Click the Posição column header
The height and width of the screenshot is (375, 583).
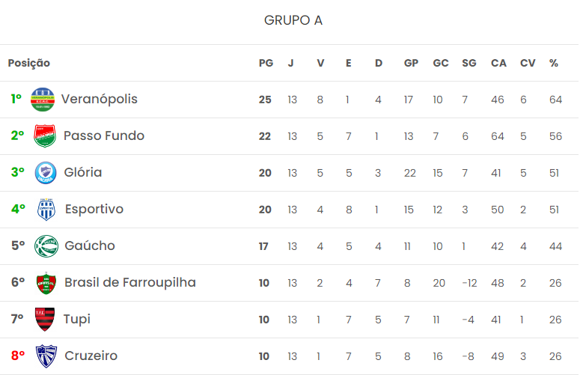click(29, 63)
